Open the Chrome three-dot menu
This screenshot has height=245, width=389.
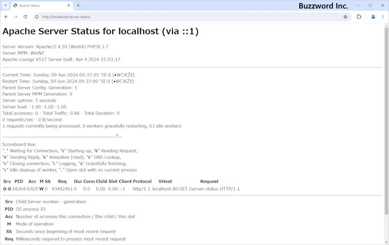[383, 17]
